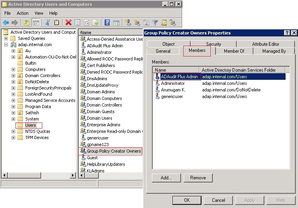Click the red Delete icon in toolbar

click(68, 23)
